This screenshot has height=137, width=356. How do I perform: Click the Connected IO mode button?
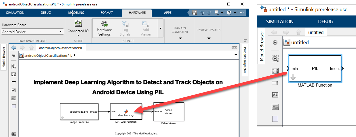click(x=78, y=28)
